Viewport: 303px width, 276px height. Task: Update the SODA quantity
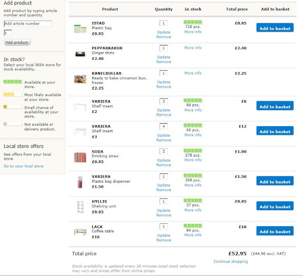[x=164, y=160]
